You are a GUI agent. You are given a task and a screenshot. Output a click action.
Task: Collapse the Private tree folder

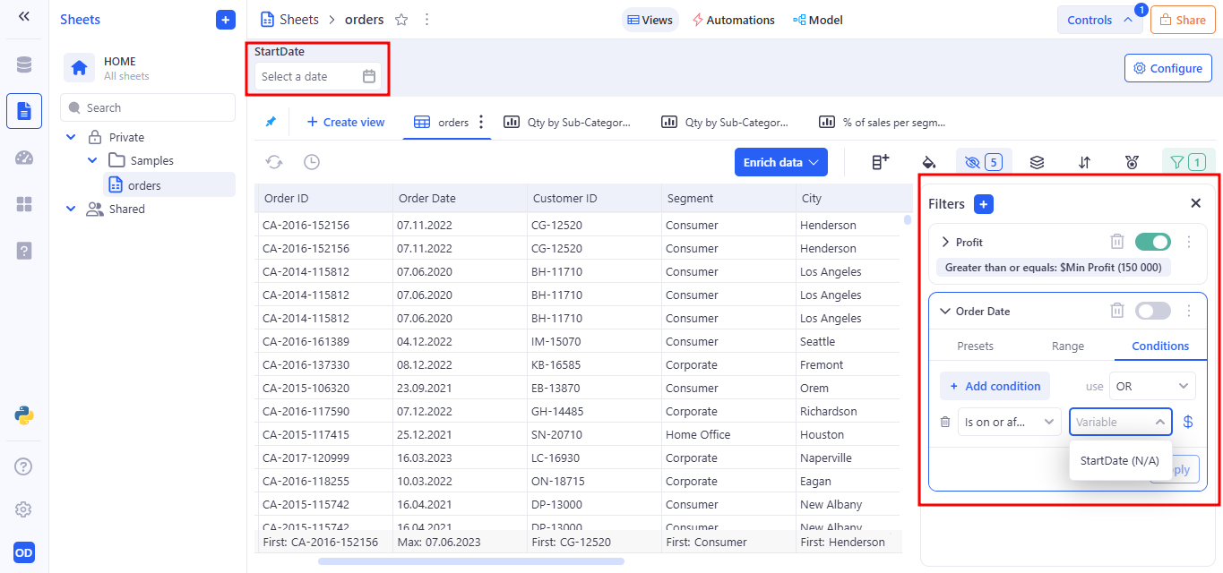(71, 137)
